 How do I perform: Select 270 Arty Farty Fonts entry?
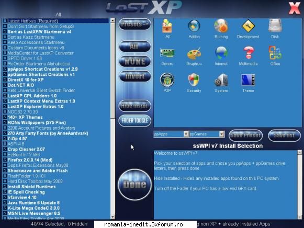48,133
